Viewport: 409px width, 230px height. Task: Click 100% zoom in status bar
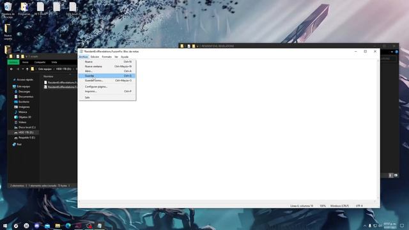tap(323, 206)
